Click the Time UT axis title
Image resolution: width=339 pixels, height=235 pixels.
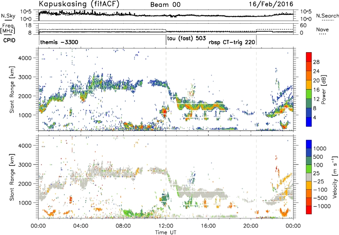(x=166, y=232)
